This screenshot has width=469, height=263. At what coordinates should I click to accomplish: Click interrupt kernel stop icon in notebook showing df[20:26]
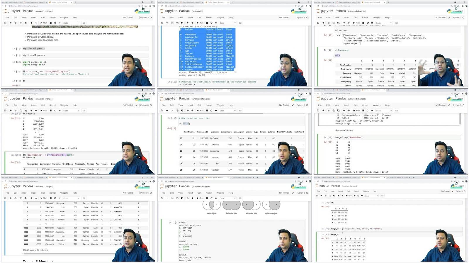click(x=207, y=111)
